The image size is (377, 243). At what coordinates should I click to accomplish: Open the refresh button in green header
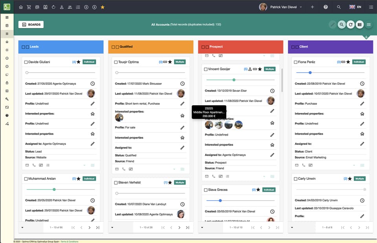[x=351, y=24]
